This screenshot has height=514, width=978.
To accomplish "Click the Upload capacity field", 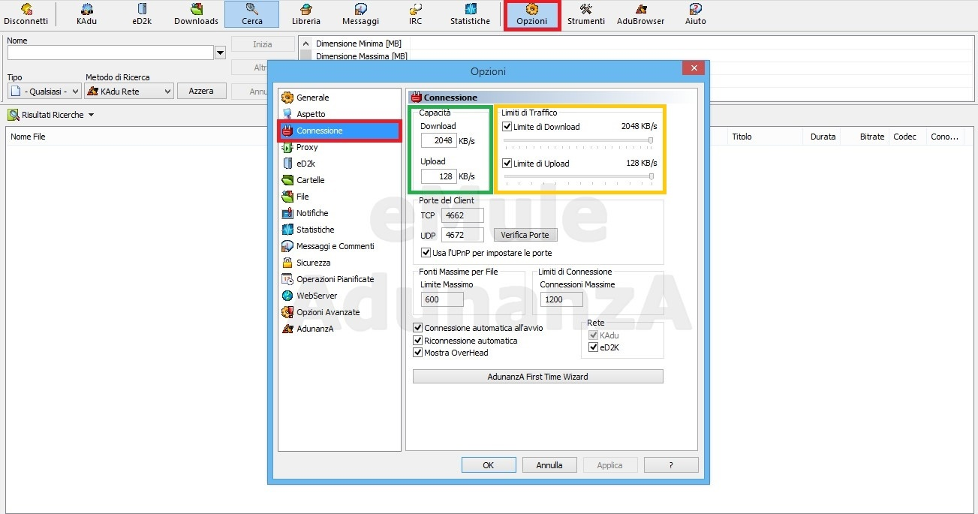I will 439,176.
